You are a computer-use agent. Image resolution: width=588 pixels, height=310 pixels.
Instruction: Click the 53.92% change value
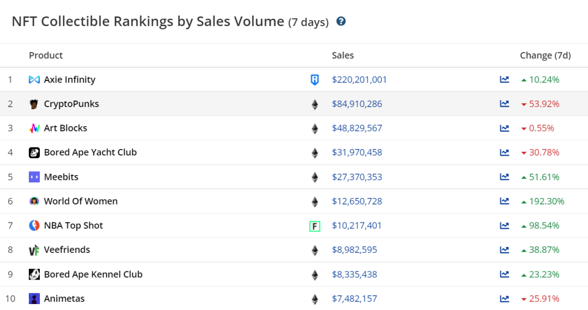tap(544, 104)
